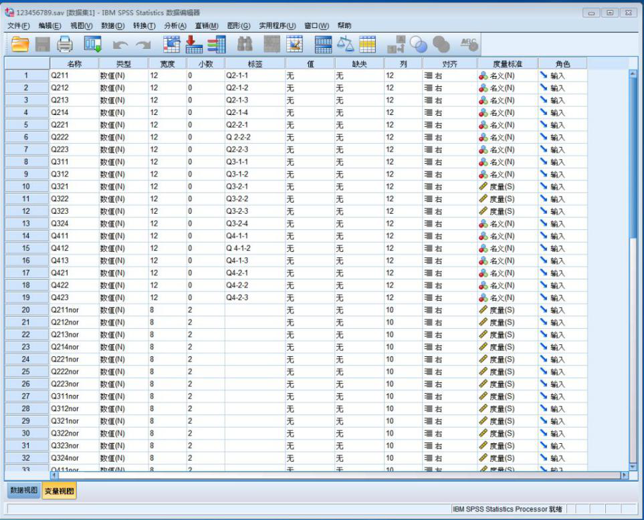Select row number 10 header
The height and width of the screenshot is (520, 644).
[26, 186]
